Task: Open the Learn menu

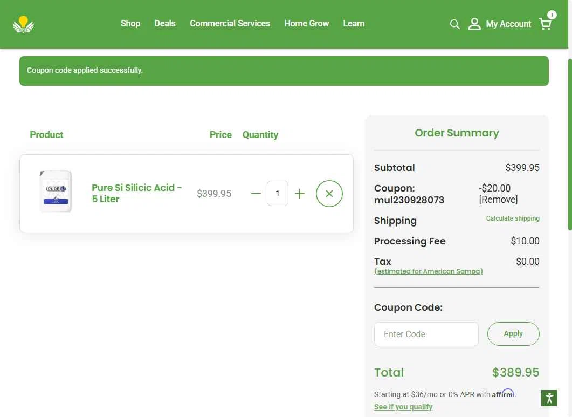Action: 354,23
